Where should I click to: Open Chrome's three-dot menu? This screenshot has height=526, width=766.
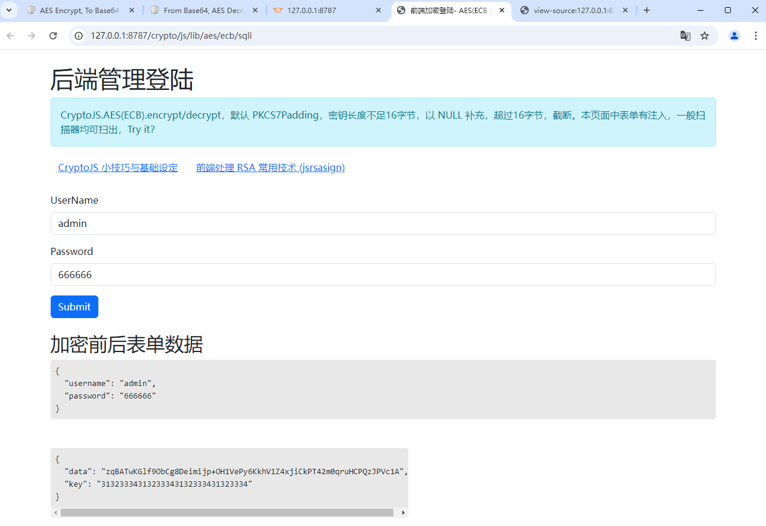[755, 36]
